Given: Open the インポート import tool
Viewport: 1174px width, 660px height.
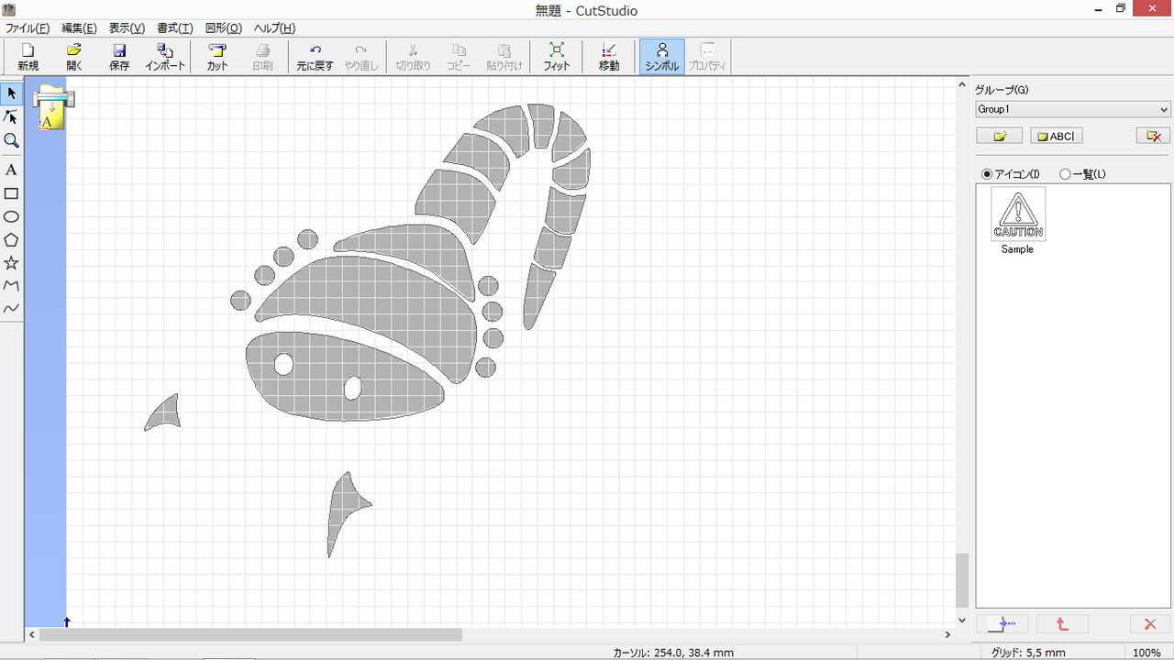Looking at the screenshot, I should tap(165, 57).
